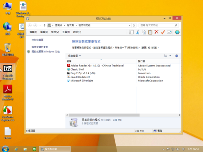Select Microsoft Silverlight program row
The height and width of the screenshot is (152, 203).
pyautogui.click(x=123, y=81)
